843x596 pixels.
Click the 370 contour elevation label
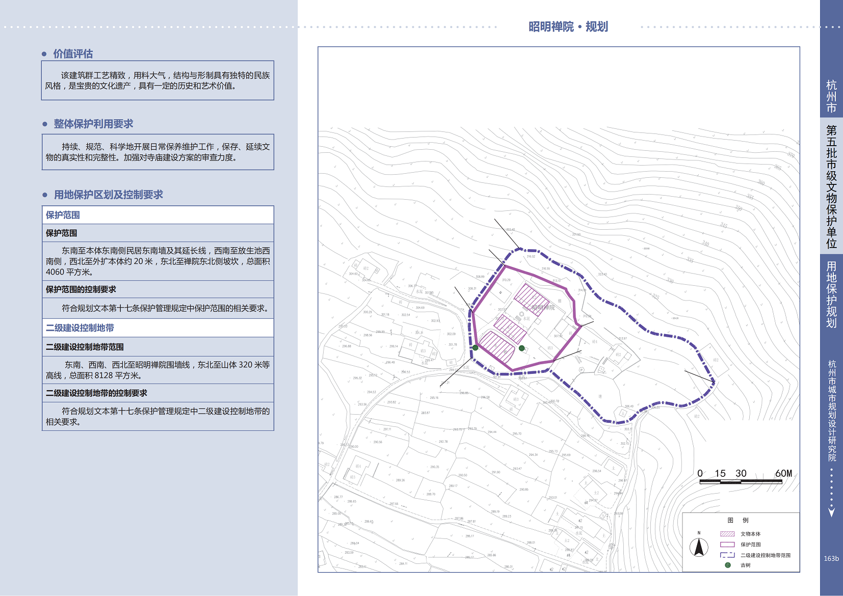coord(791,155)
